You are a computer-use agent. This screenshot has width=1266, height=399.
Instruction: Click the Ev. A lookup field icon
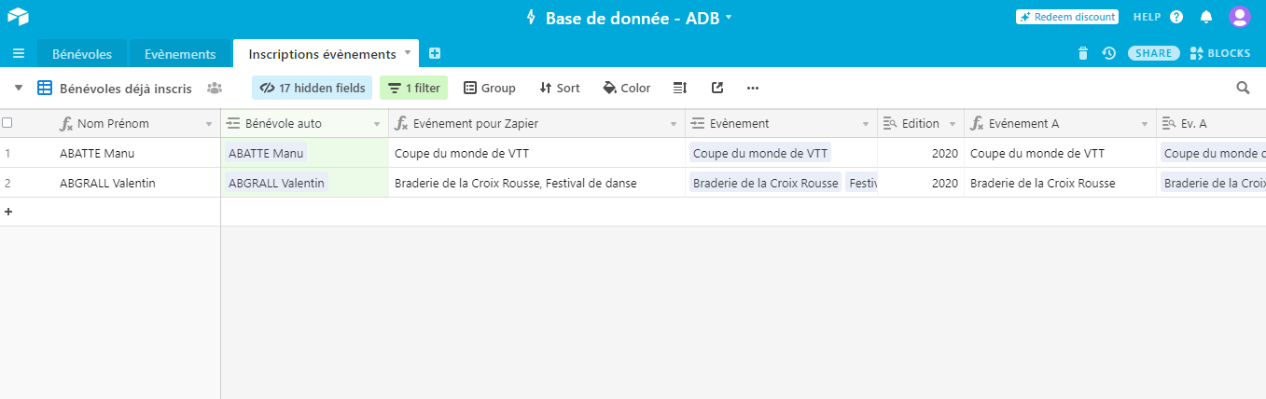[1170, 124]
